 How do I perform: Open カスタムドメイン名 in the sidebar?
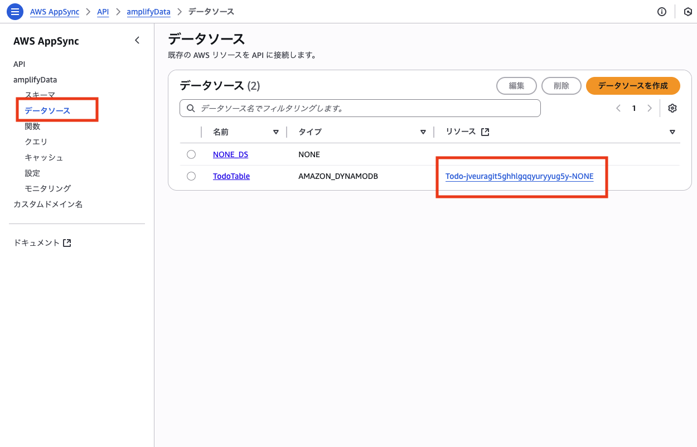pyautogui.click(x=48, y=204)
